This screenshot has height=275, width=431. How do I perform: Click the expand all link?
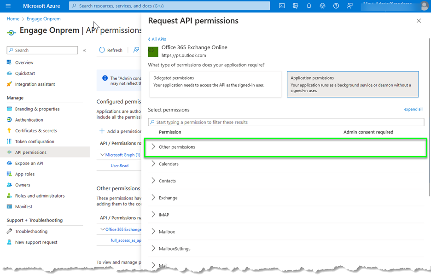click(x=413, y=109)
